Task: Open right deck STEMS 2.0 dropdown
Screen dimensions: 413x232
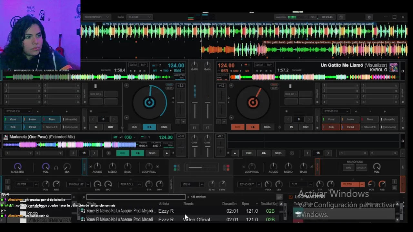Action: click(x=336, y=111)
